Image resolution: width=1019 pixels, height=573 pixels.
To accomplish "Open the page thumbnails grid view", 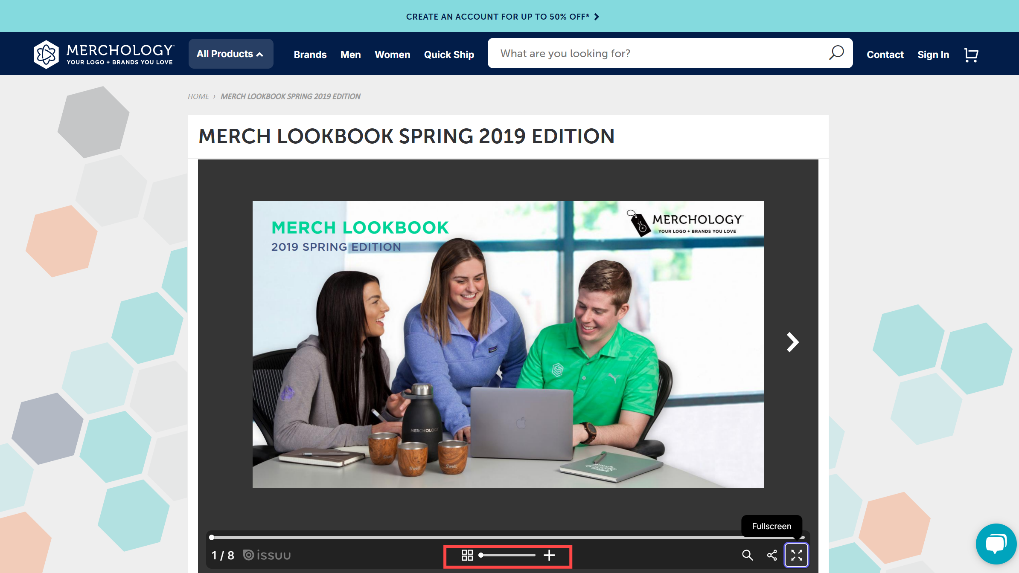I will coord(467,555).
